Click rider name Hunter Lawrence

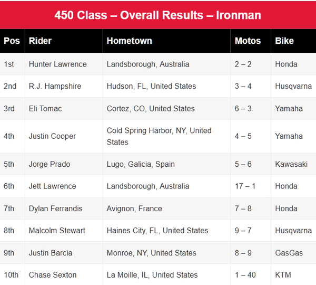[x=57, y=64]
